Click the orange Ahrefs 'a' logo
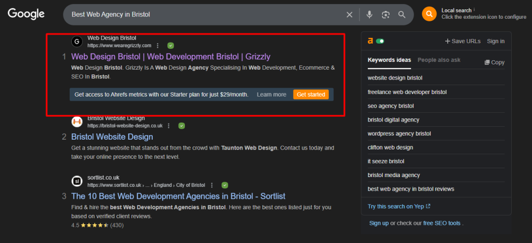532x243 pixels. [x=370, y=41]
